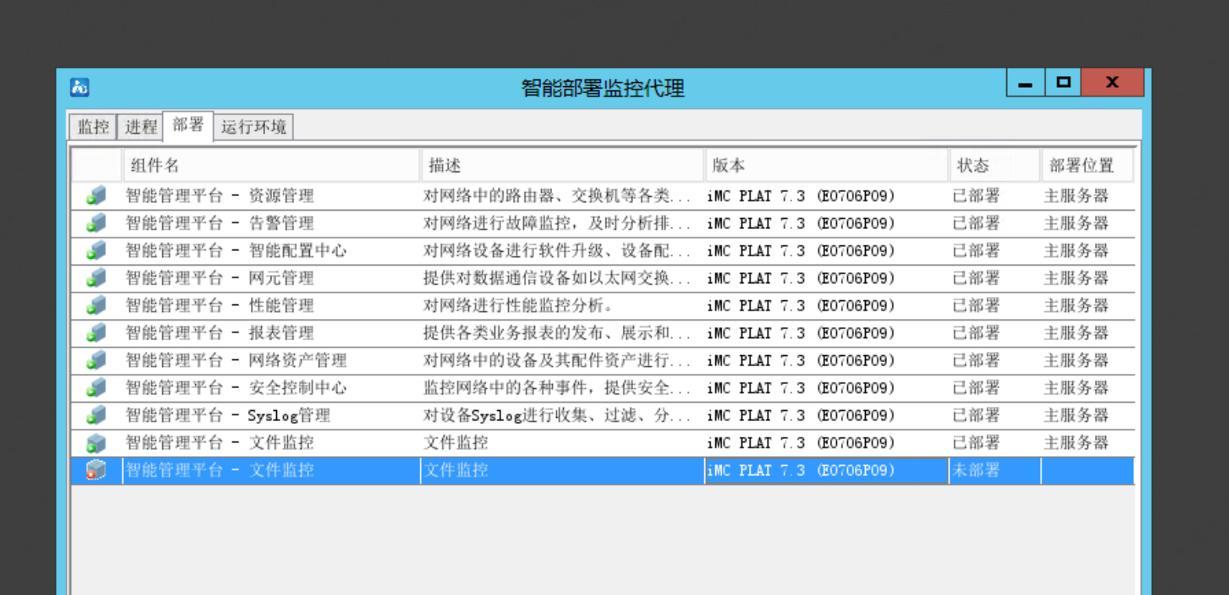
Task: Click description 监控网络中的各种事件，提供安全...
Action: pos(558,388)
